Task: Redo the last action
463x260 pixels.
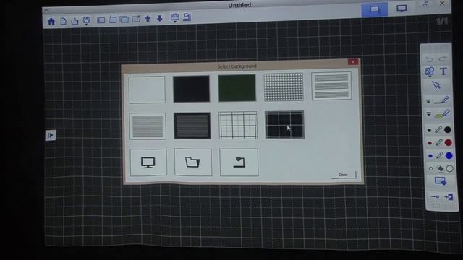Action: pyautogui.click(x=442, y=59)
